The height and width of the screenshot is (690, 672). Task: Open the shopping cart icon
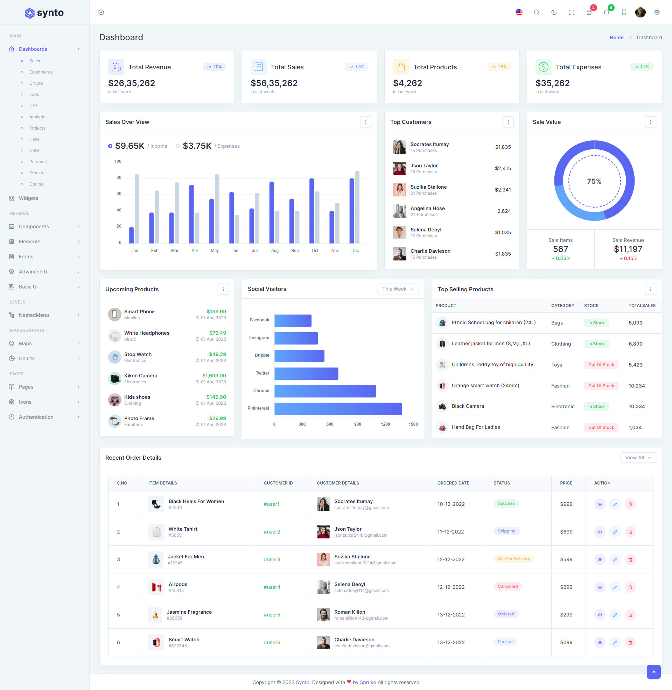click(589, 12)
